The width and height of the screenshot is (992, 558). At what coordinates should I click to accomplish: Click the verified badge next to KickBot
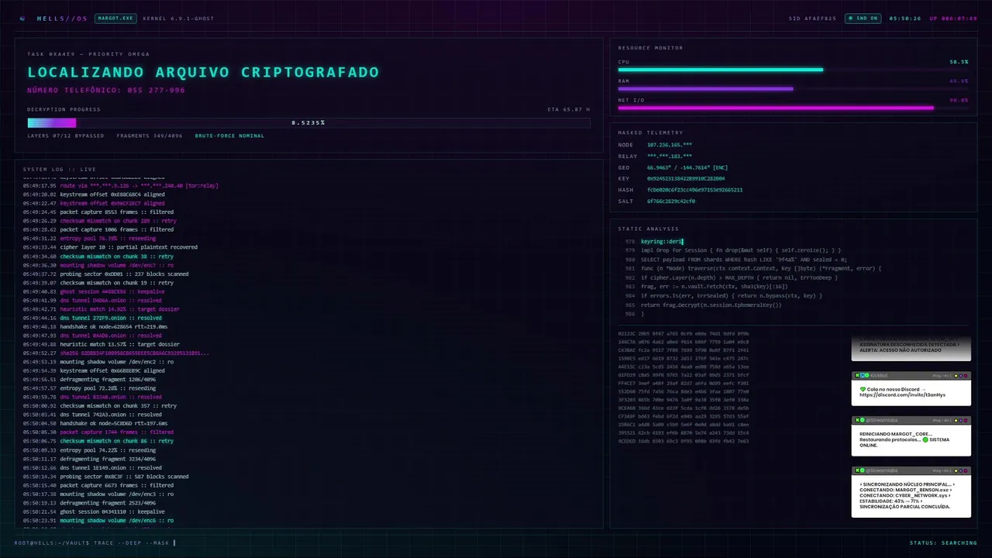coord(867,375)
